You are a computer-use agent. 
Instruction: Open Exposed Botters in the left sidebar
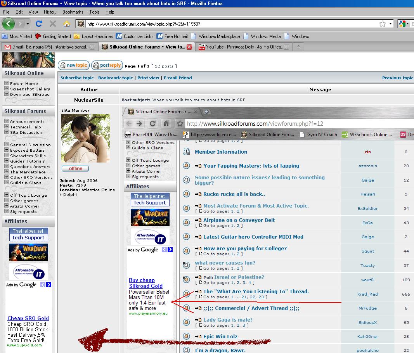coord(27,150)
